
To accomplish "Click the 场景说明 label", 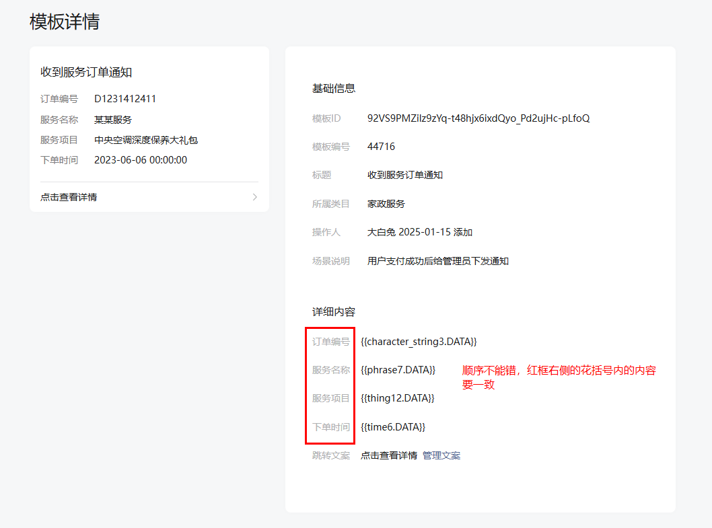I will click(331, 261).
